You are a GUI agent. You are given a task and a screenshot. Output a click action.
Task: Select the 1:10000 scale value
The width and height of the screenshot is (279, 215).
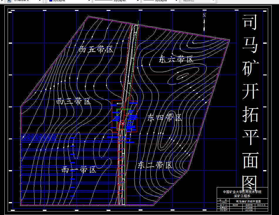223,203
